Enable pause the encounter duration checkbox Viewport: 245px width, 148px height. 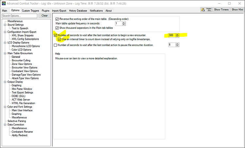pos(55,45)
